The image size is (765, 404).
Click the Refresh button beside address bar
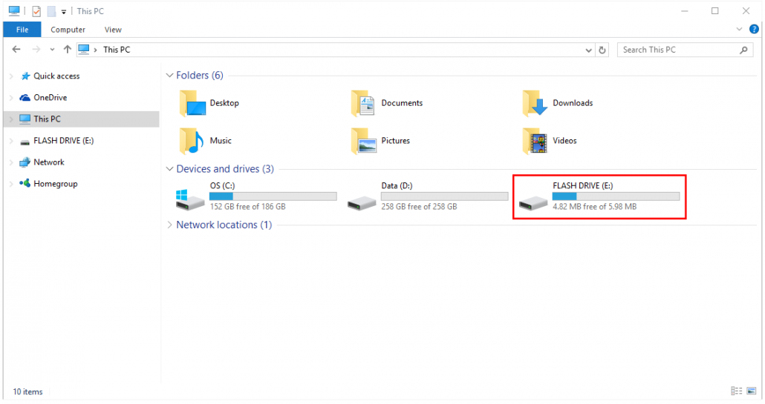[602, 50]
